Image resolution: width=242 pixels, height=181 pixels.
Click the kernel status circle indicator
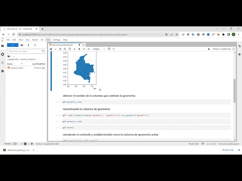pyautogui.click(x=234, y=49)
